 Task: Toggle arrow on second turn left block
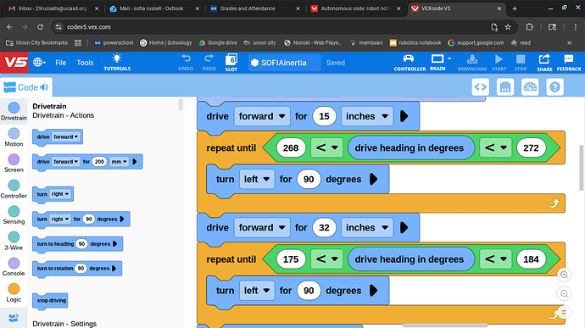coord(373,291)
